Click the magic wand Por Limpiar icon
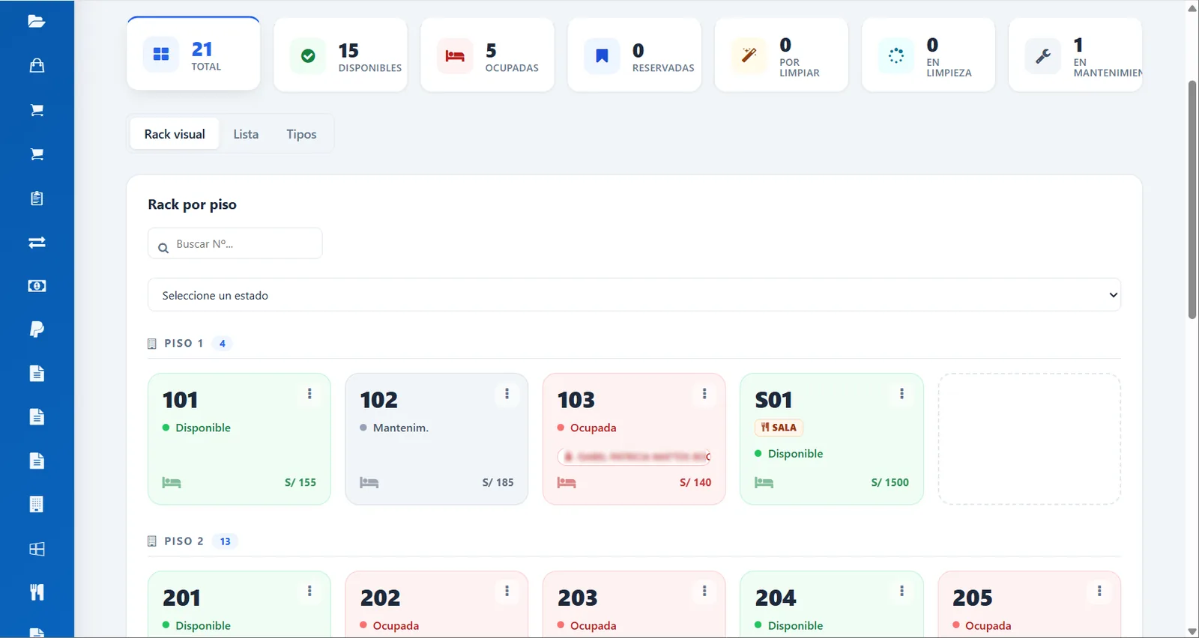 coord(749,55)
